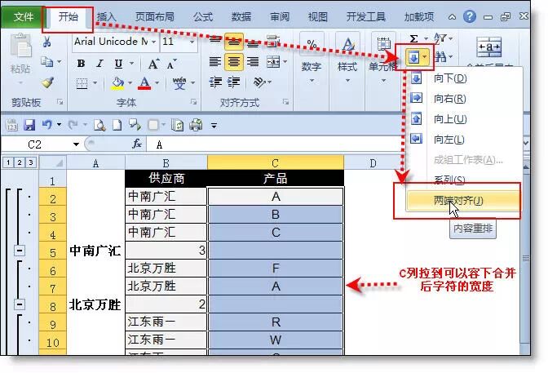Decrease indent in alignment group
548x373 pixels.
point(215,82)
